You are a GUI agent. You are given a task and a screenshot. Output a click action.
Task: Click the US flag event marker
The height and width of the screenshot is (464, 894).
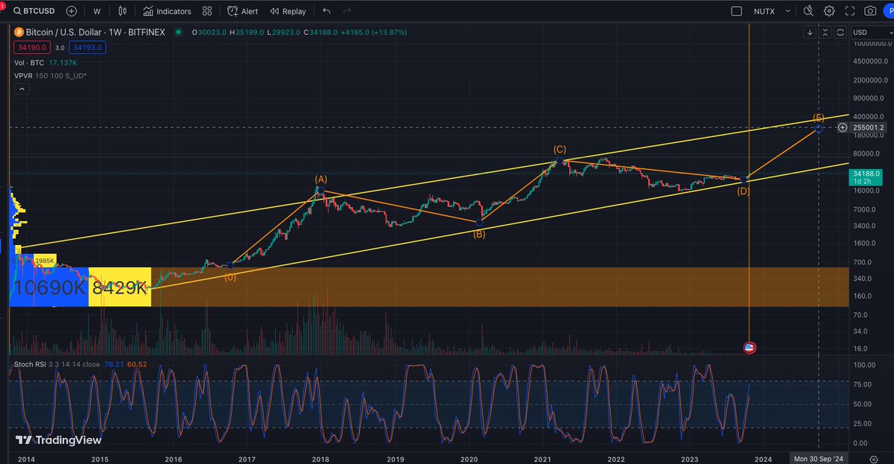[x=749, y=347]
